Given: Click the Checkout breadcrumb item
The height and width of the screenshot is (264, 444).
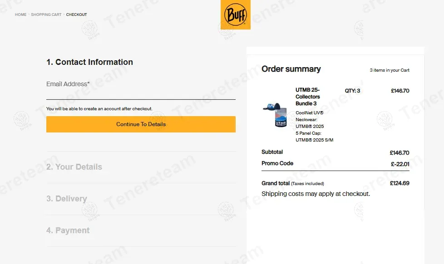Looking at the screenshot, I should 76,15.
